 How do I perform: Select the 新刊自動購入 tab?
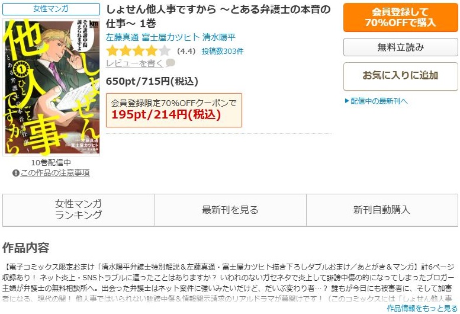point(382,210)
